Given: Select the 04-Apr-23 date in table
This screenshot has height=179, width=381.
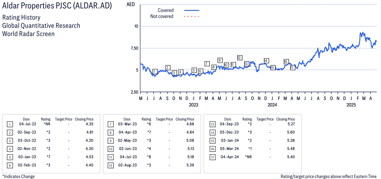Looking at the screenshot, I should tap(128, 132).
